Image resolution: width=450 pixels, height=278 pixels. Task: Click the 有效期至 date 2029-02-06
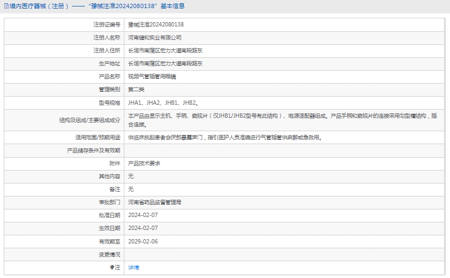point(143,241)
